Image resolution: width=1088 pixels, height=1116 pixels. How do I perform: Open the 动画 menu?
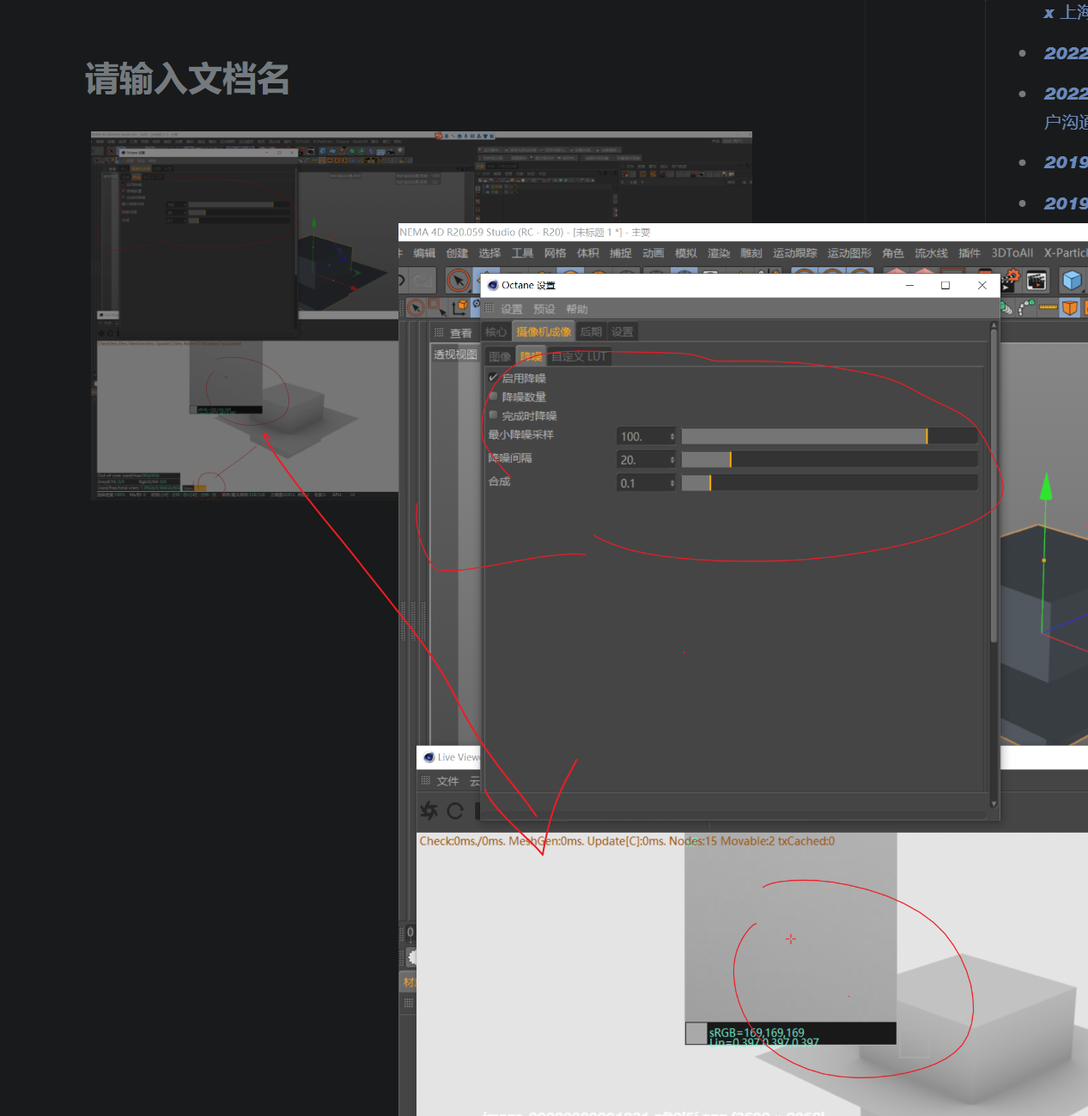[x=653, y=253]
